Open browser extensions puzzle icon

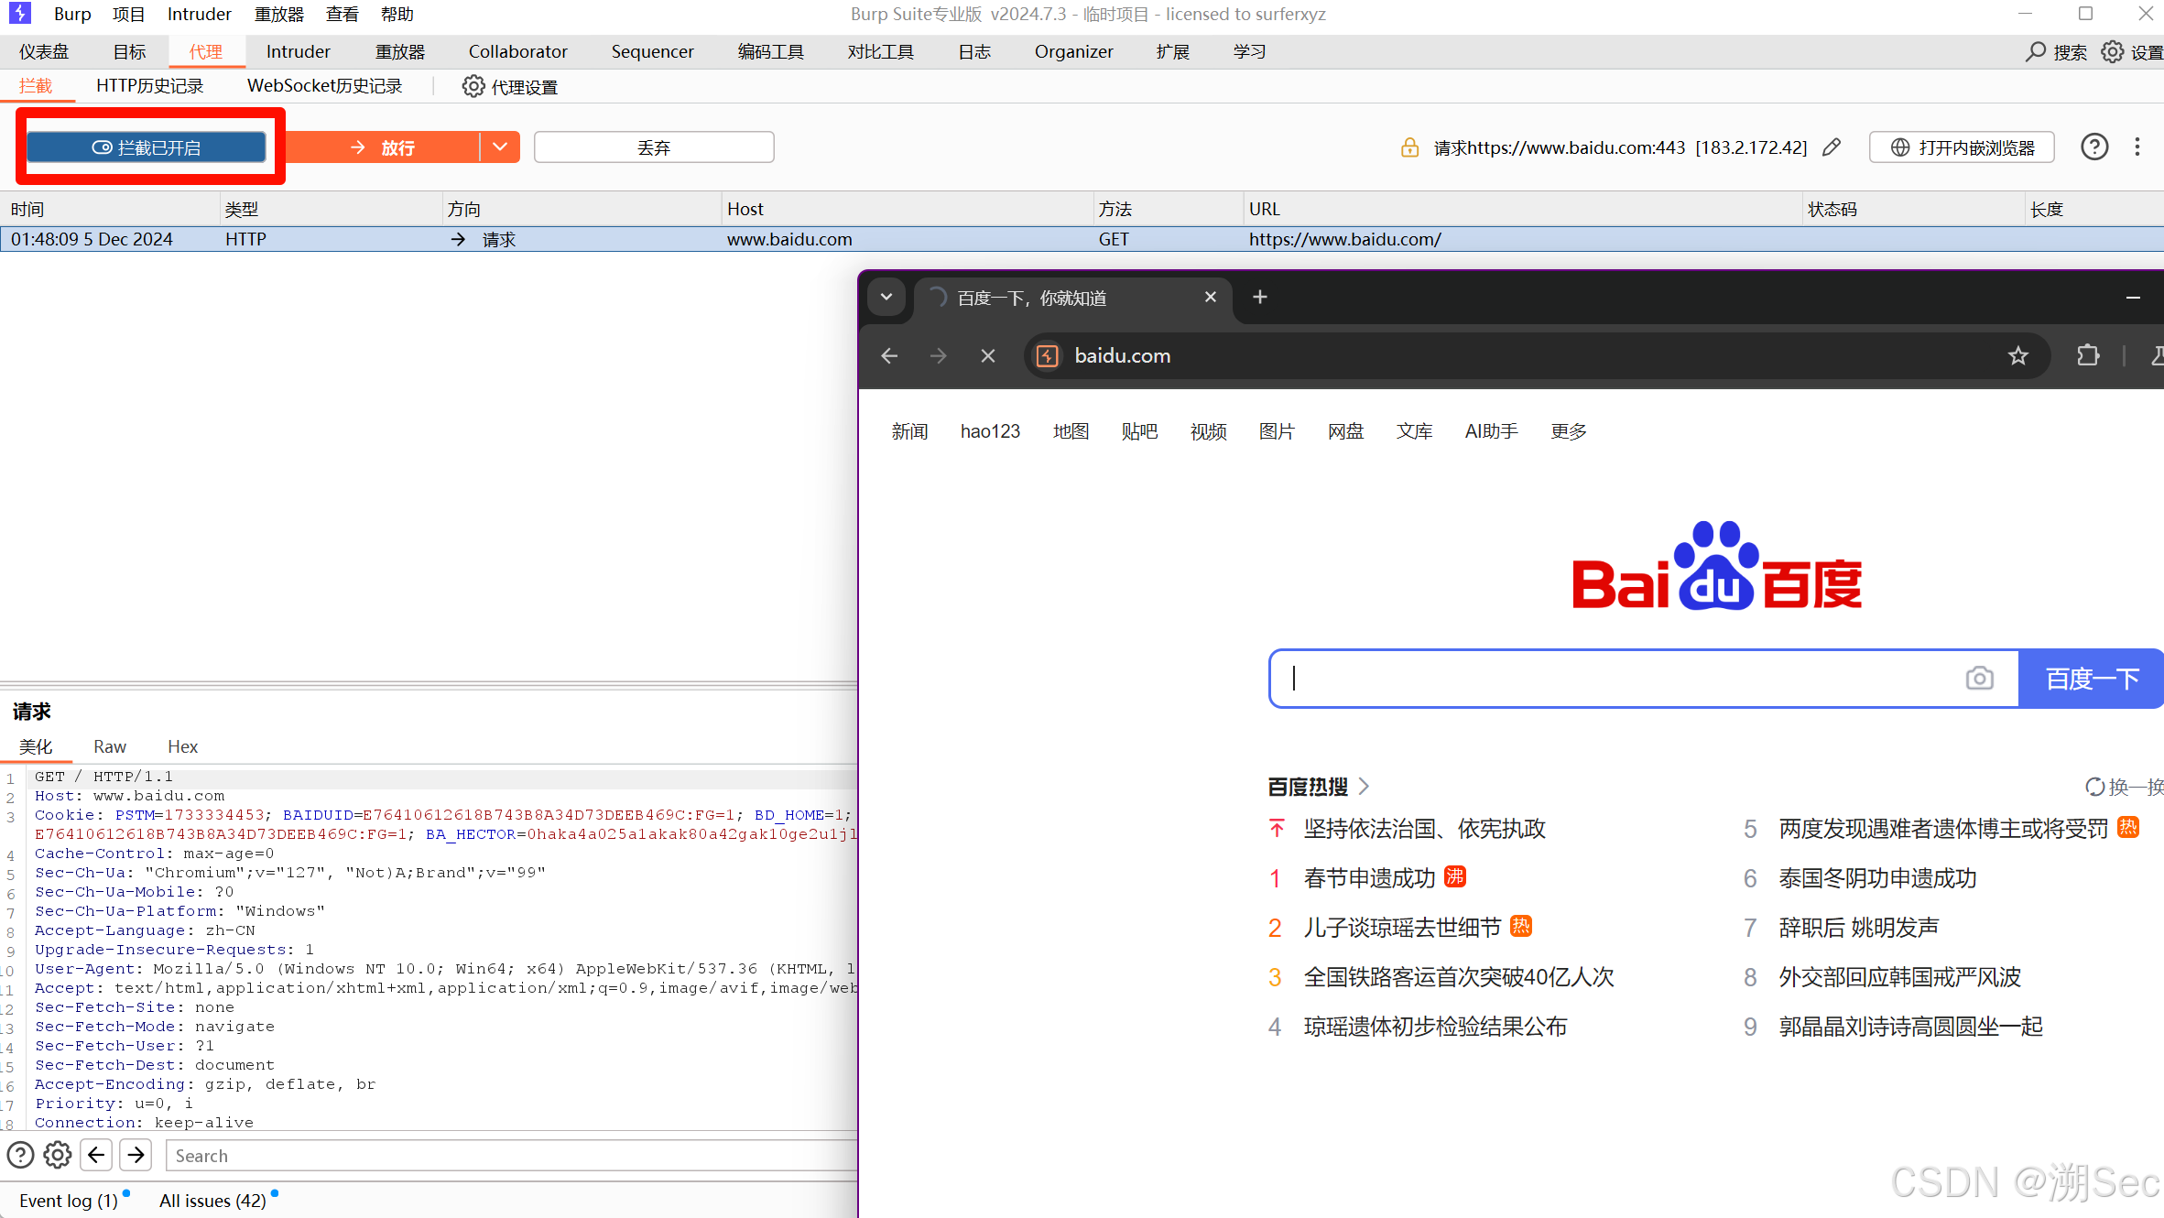pyautogui.click(x=2088, y=355)
